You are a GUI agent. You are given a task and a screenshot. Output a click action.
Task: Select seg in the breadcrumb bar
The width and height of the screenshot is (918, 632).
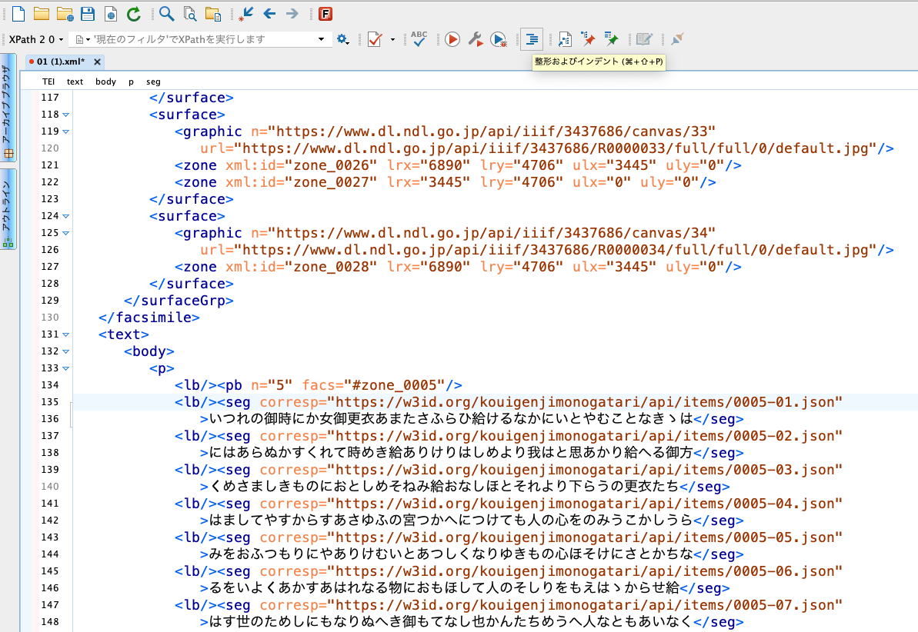tap(153, 81)
